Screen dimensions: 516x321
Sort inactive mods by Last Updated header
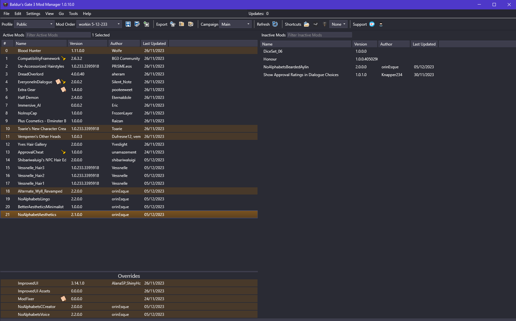(x=424, y=44)
